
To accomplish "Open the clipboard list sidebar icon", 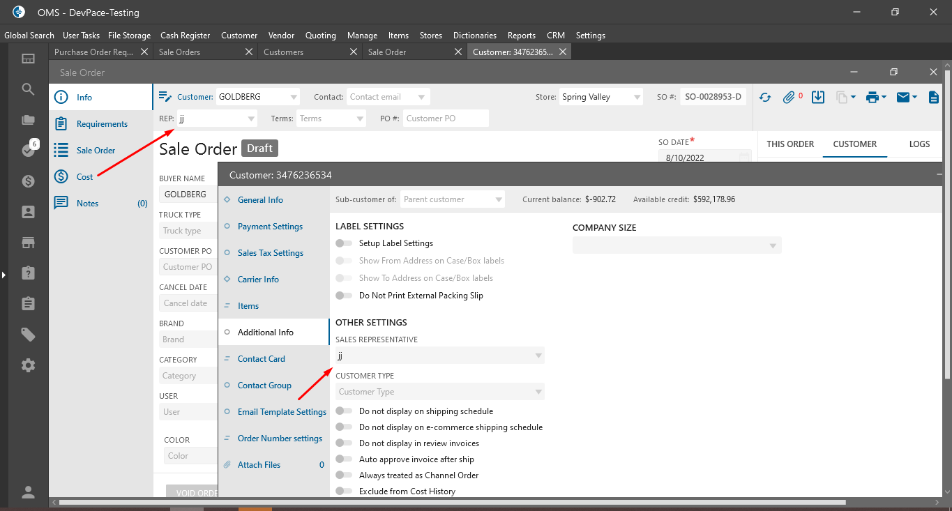I will pos(28,304).
